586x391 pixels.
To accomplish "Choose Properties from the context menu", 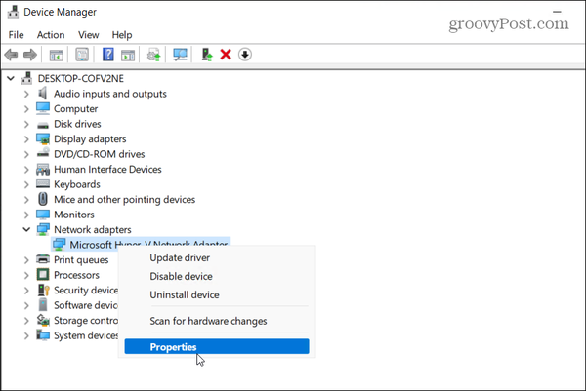I will [173, 346].
